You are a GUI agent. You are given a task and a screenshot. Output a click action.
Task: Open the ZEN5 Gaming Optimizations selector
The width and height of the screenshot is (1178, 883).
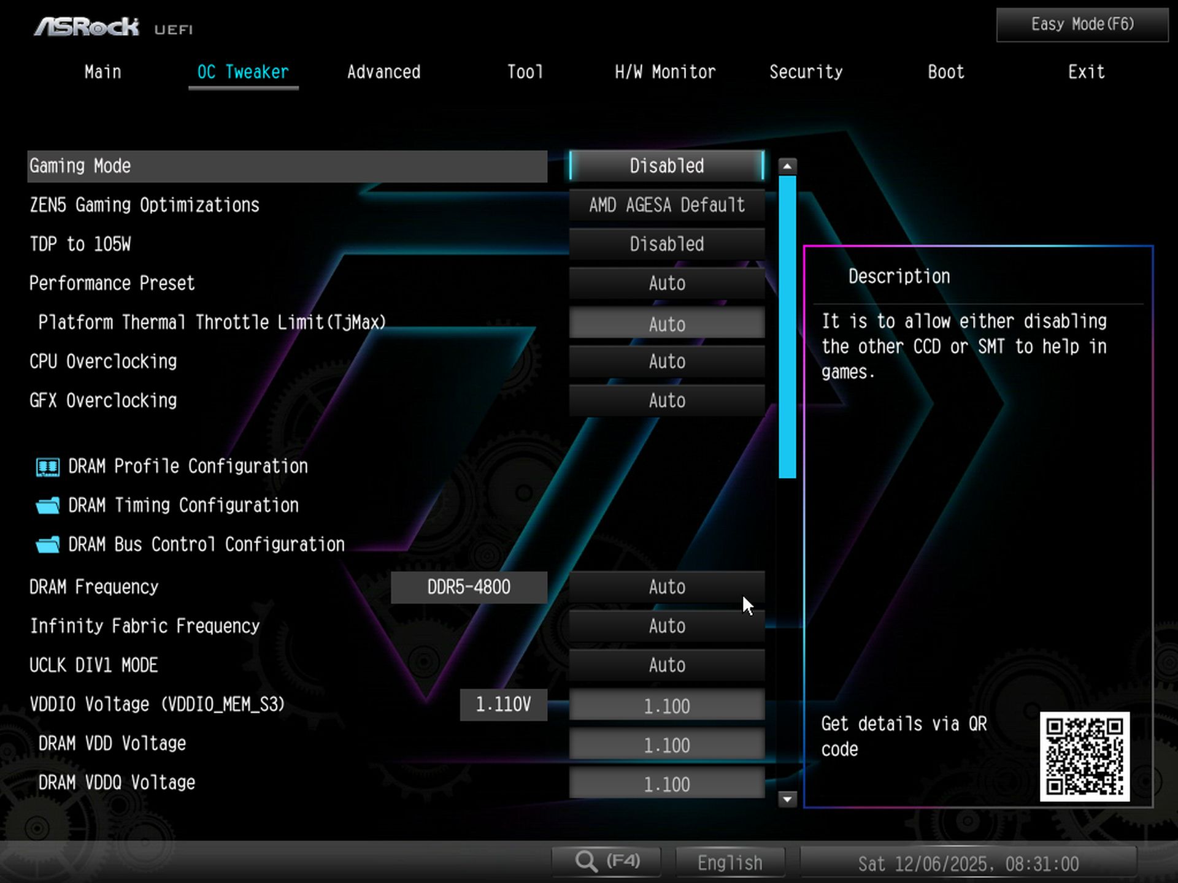pos(667,205)
